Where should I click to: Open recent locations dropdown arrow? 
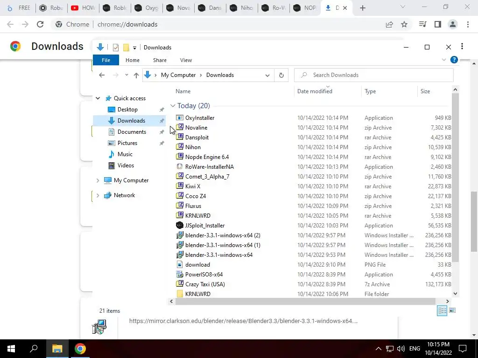(127, 75)
